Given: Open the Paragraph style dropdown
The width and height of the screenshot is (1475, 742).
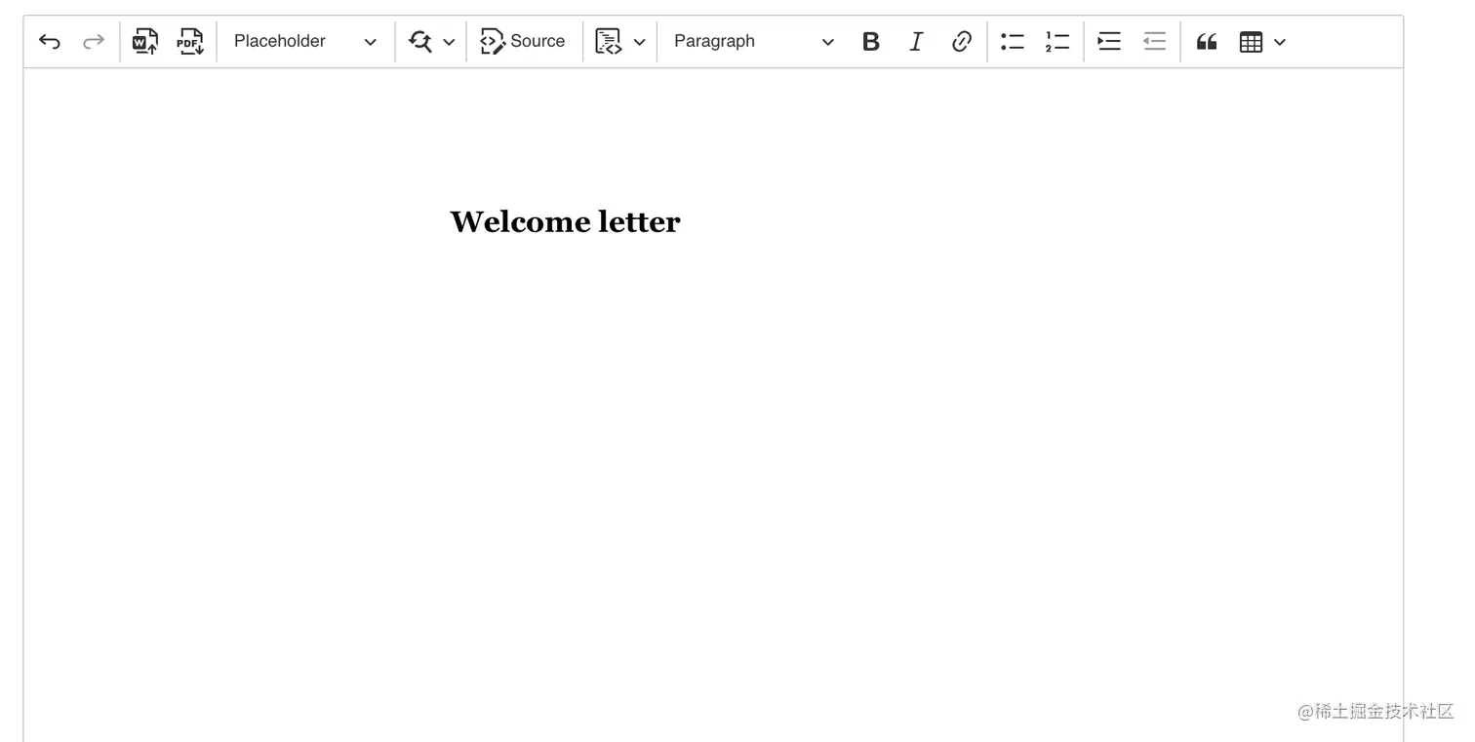Looking at the screenshot, I should (x=753, y=41).
